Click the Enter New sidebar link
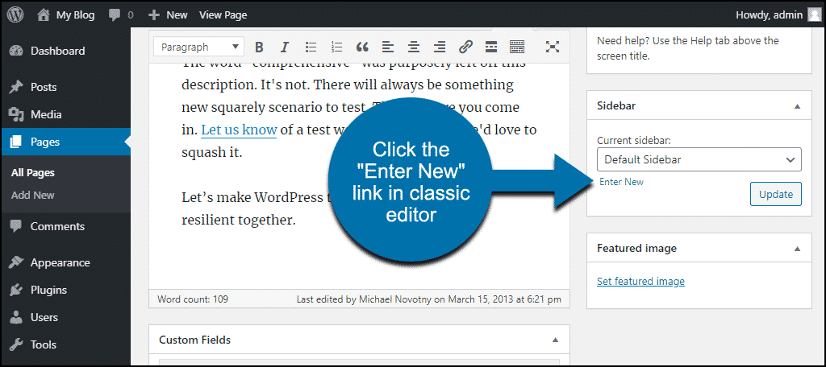This screenshot has height=367, width=826. point(621,182)
